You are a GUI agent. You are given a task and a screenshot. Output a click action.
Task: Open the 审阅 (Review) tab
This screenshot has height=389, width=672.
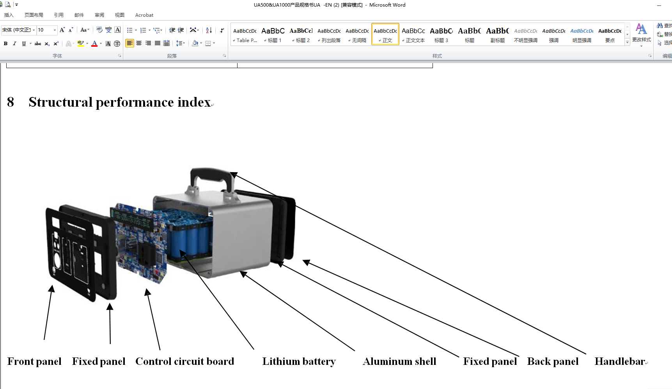pos(99,15)
